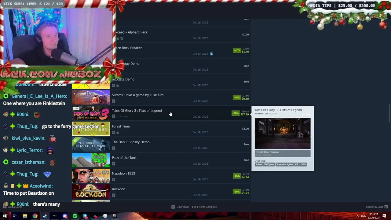Viewport: 391px width, 220px height.
Task: Open Rockoon title link
Action: pyautogui.click(x=119, y=189)
